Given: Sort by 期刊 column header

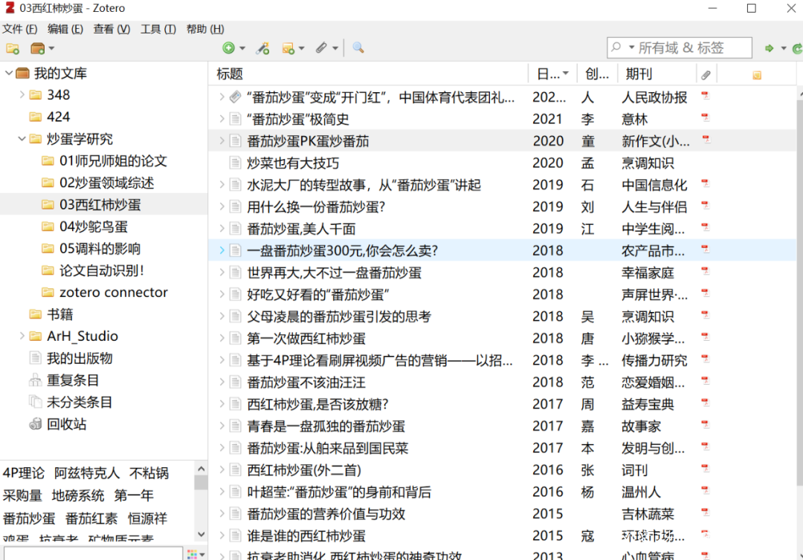Looking at the screenshot, I should coord(657,74).
